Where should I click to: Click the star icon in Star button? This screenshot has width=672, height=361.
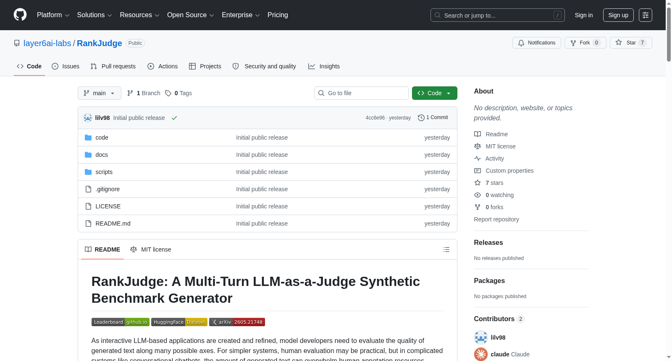(619, 42)
